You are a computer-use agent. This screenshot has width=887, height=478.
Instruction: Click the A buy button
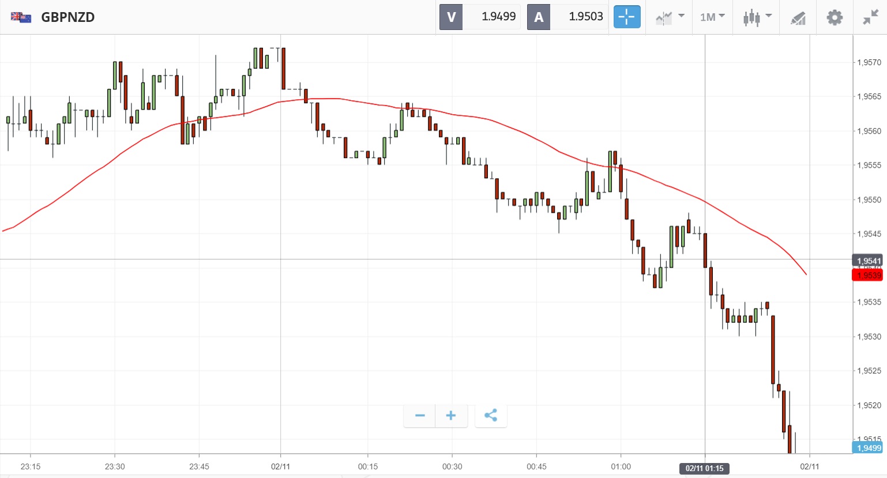point(539,17)
